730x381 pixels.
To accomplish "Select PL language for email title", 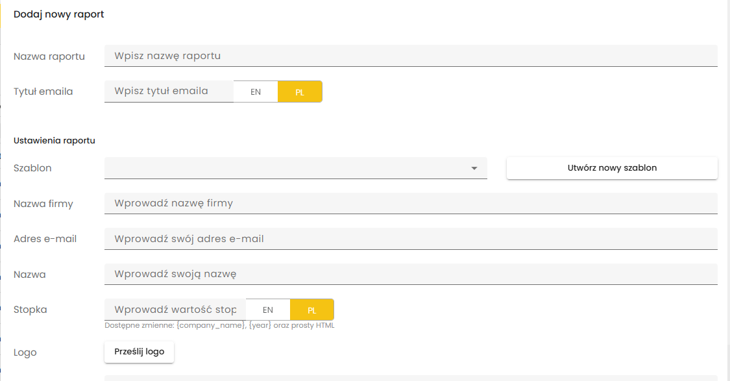I will 300,92.
